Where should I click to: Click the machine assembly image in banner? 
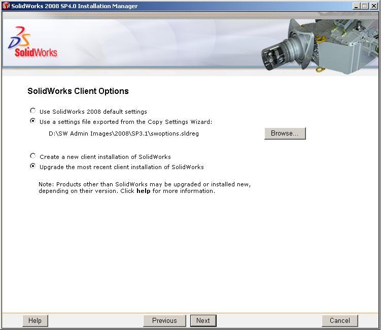(x=320, y=46)
